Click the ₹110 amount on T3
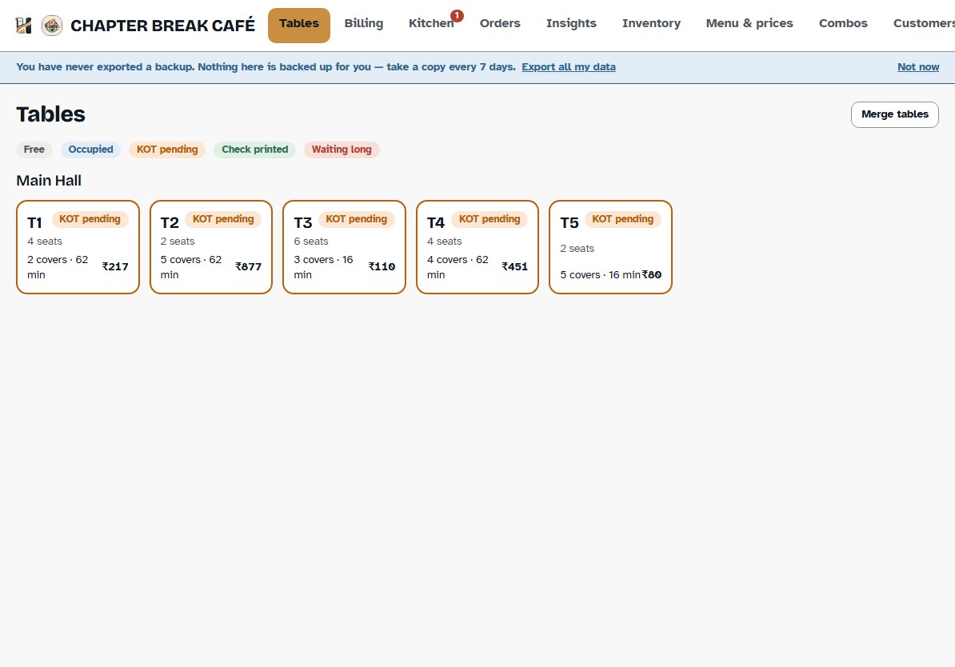955x667 pixels. coord(382,267)
